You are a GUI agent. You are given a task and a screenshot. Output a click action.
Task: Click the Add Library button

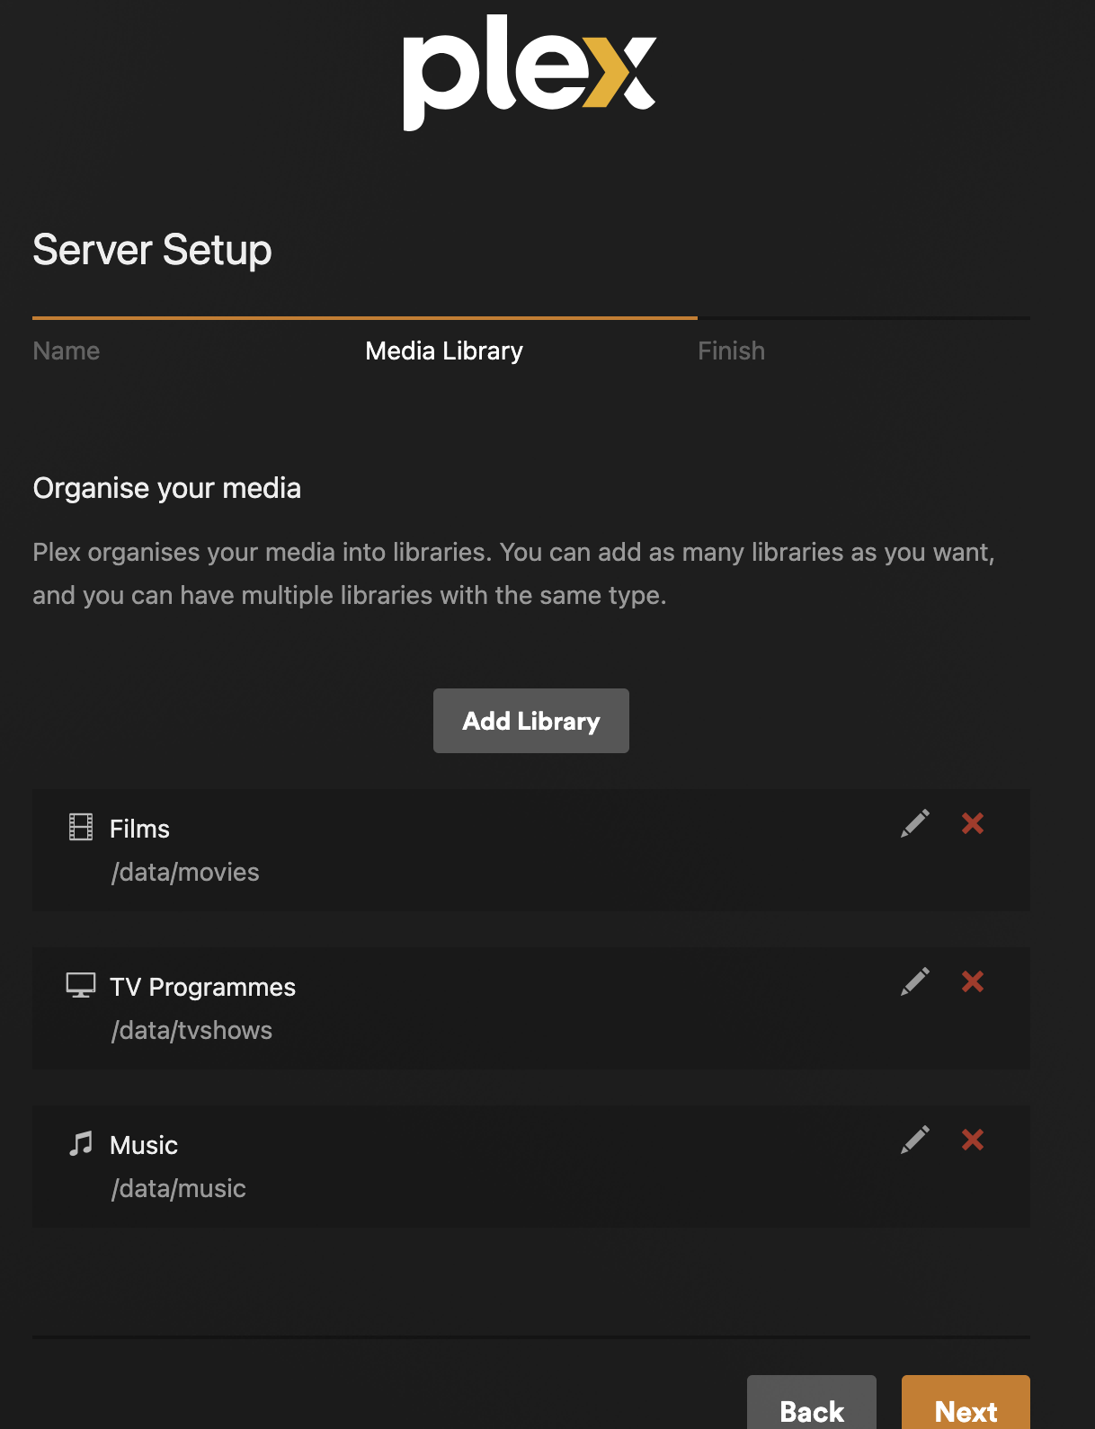point(531,721)
